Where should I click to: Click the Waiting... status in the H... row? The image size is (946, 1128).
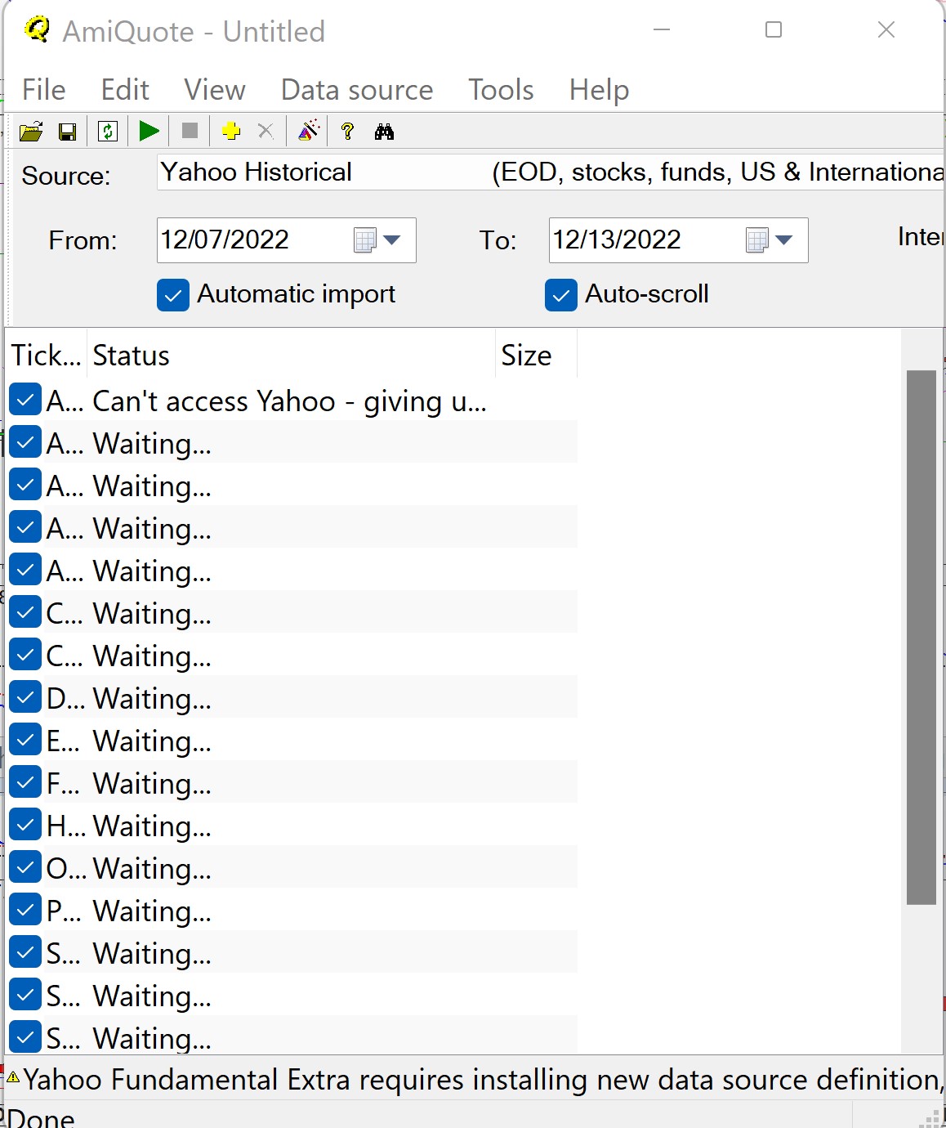[152, 826]
